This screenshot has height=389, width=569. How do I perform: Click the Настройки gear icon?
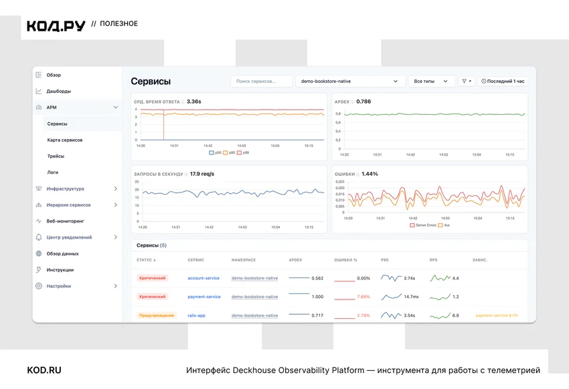coord(38,286)
